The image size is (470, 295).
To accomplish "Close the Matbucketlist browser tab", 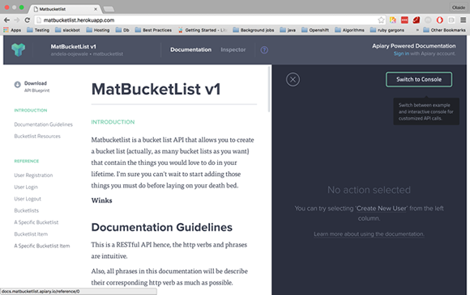I will (96, 9).
